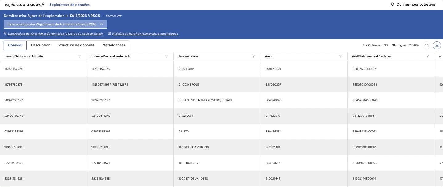Open filter for denomination column

click(254, 56)
